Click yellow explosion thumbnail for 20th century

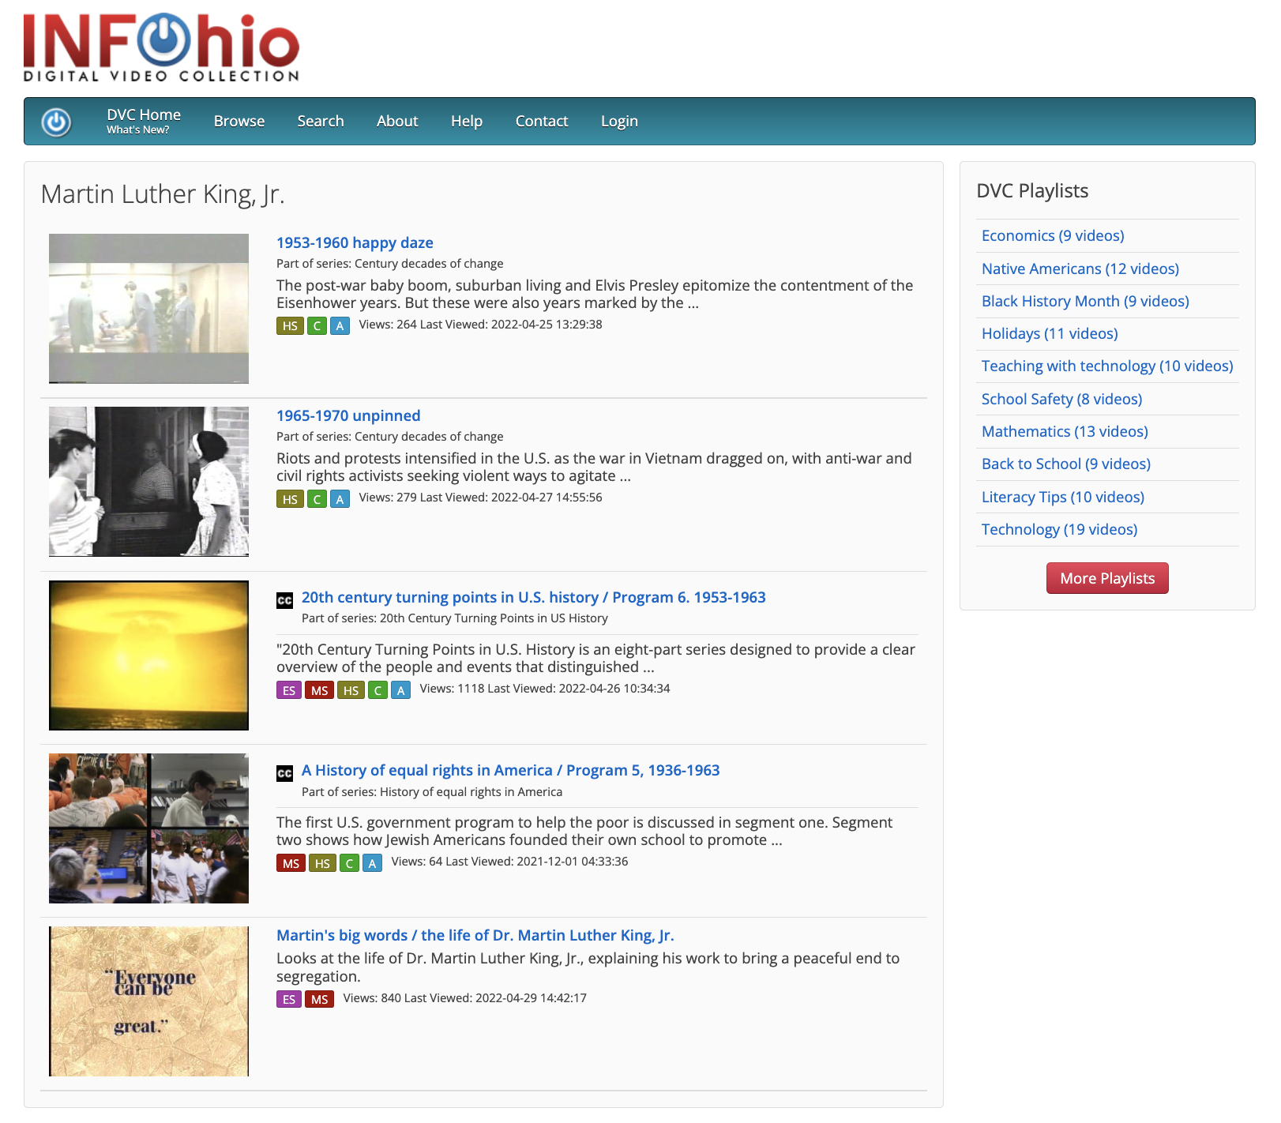click(148, 655)
